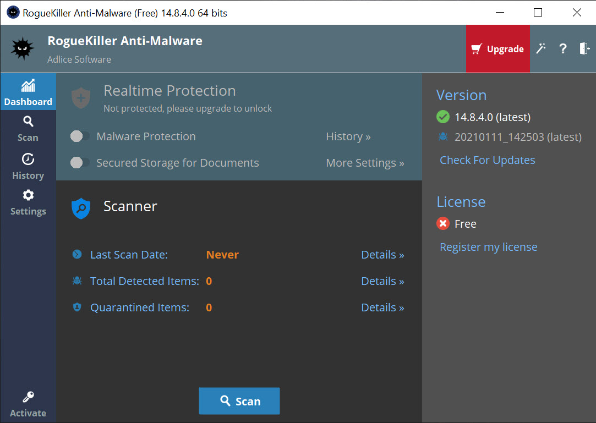Click the bug icon beside Total Detected Items
The width and height of the screenshot is (596, 423).
tap(77, 281)
